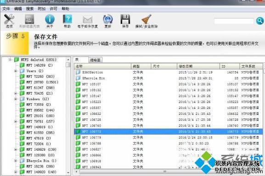Select the MFT 106788 row

[x=169, y=143]
